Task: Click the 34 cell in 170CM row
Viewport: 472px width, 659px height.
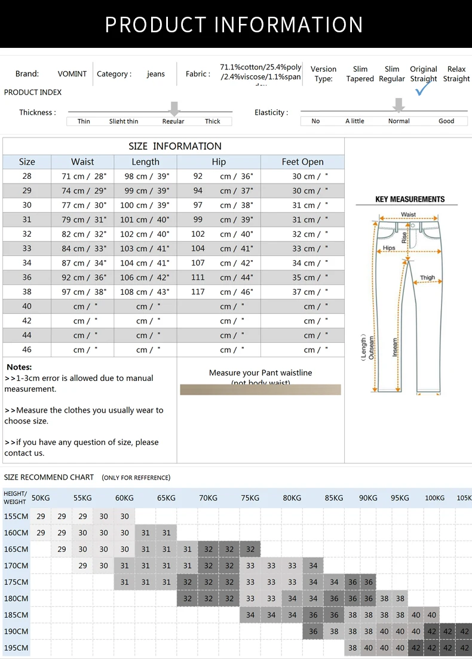Action: click(313, 566)
